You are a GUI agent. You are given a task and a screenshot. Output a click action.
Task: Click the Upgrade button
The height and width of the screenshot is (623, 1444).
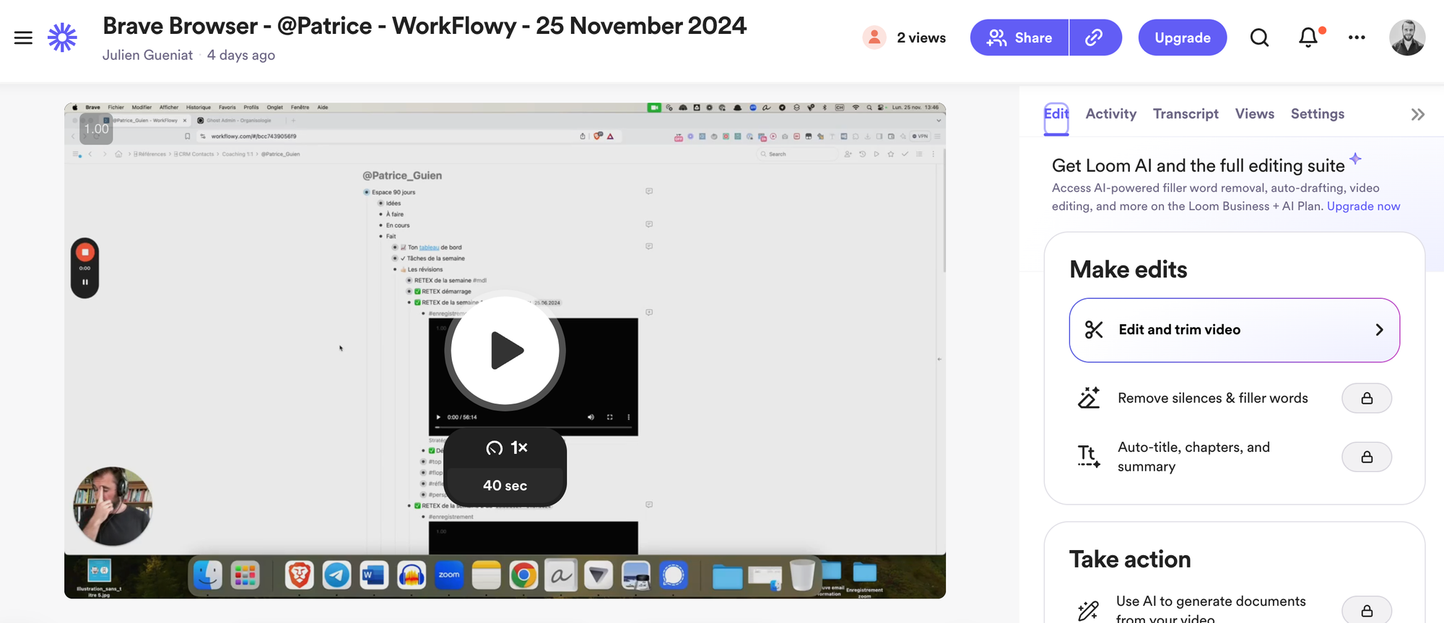(1183, 38)
